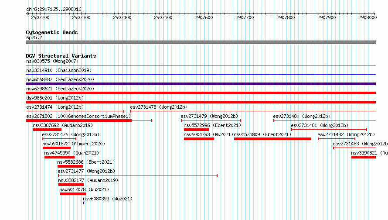The height and width of the screenshot is (220, 388).
Task: Click the red nsv6017078 variant bar
Action: [x=73, y=194]
